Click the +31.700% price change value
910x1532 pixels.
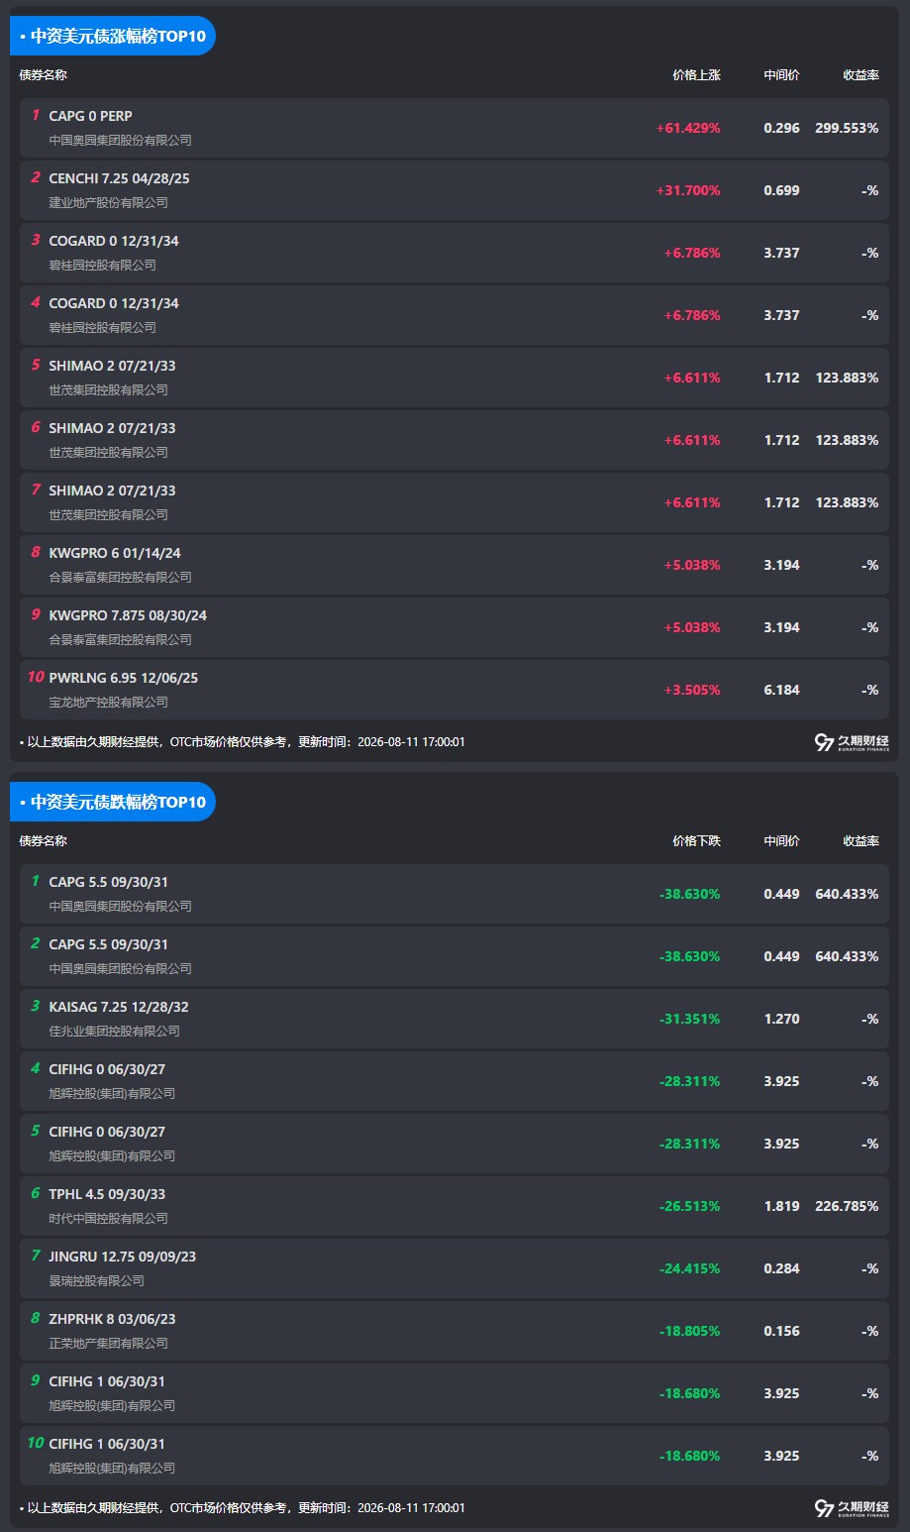click(688, 190)
